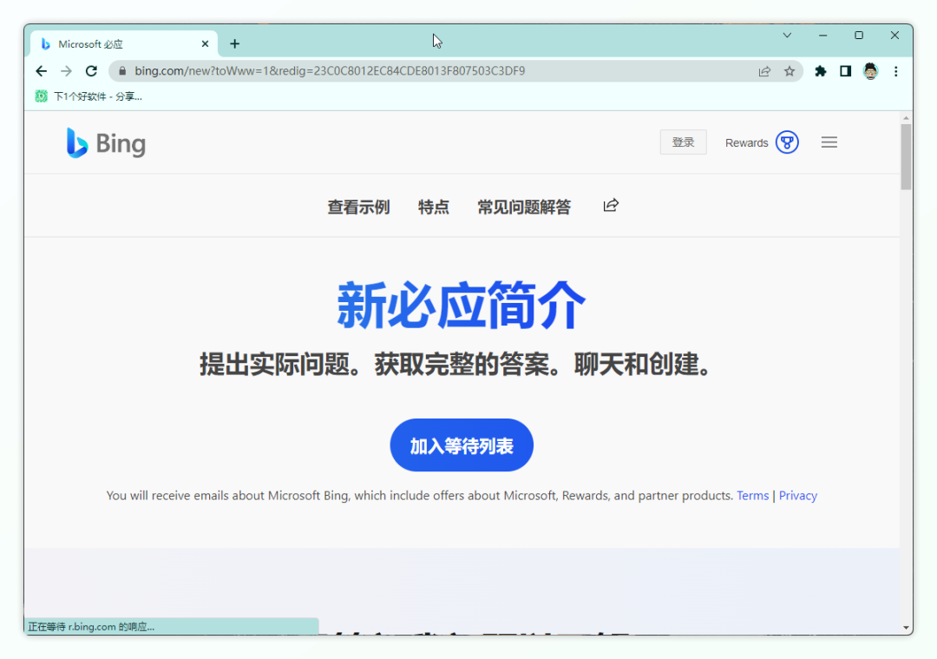Click the scrollbar down arrow
Screen dimensions: 937x659
(x=906, y=628)
